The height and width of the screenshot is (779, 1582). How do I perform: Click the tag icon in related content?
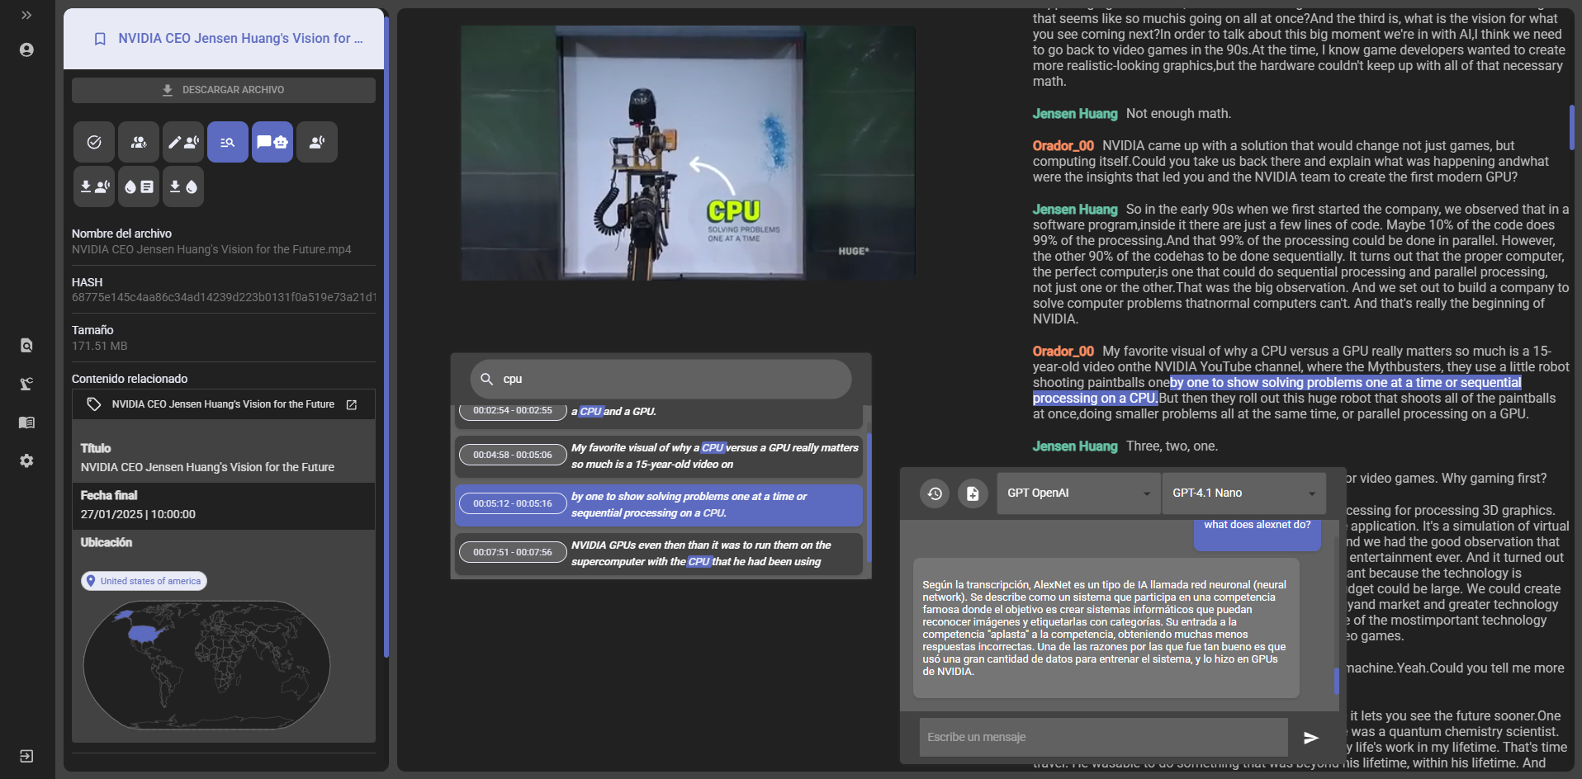click(94, 404)
